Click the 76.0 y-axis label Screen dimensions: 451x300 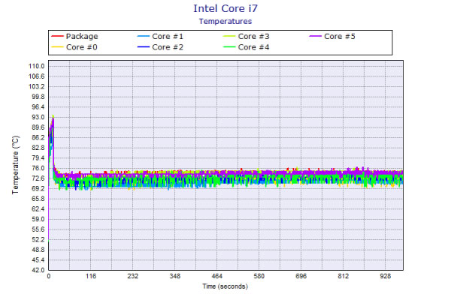pyautogui.click(x=38, y=168)
